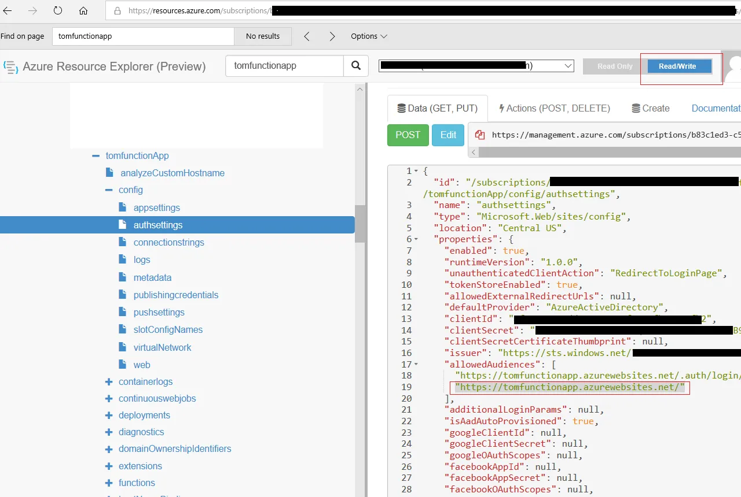Open the web config item

pos(142,365)
